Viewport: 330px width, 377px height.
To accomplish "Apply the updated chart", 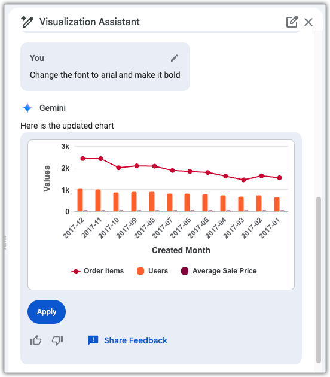I will tap(47, 312).
